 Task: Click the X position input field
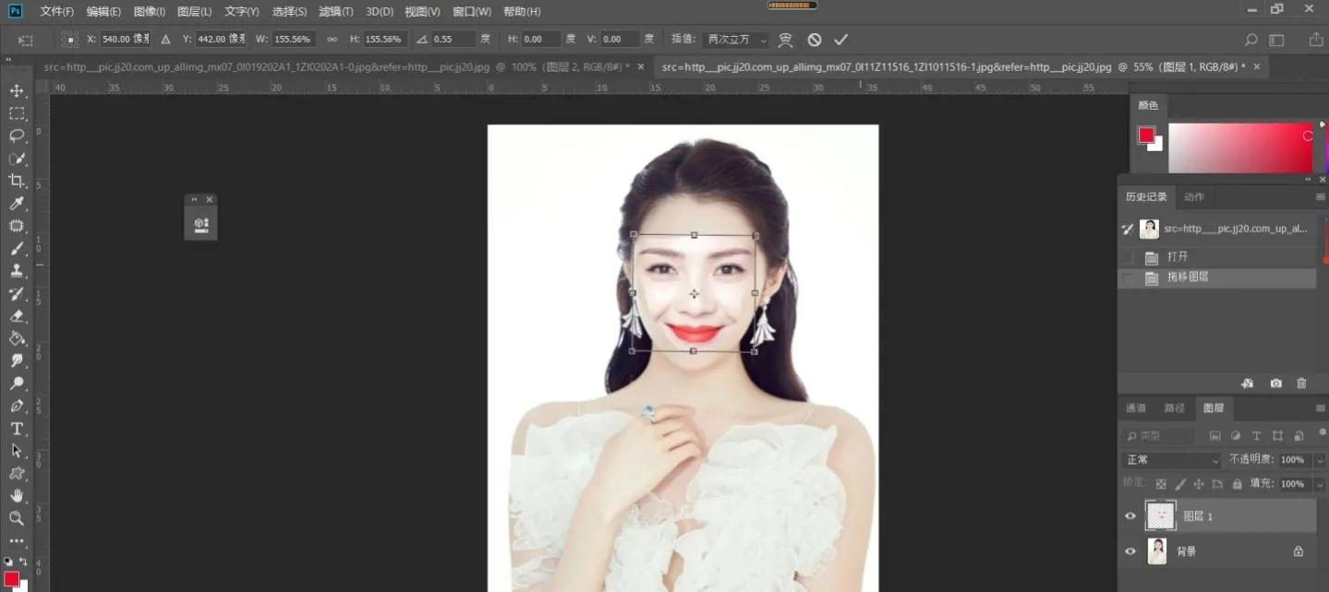123,39
